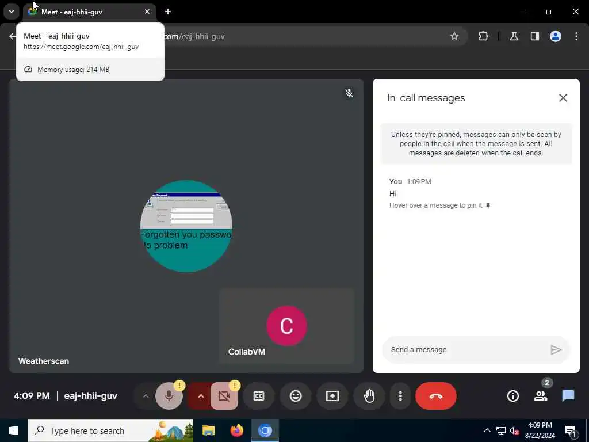Raise hand in the meeting

point(369,396)
